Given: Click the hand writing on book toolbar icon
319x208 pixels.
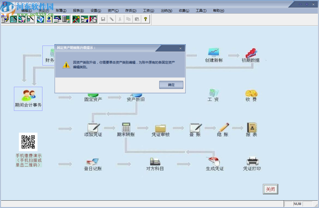Looking at the screenshot, I should [93, 19].
